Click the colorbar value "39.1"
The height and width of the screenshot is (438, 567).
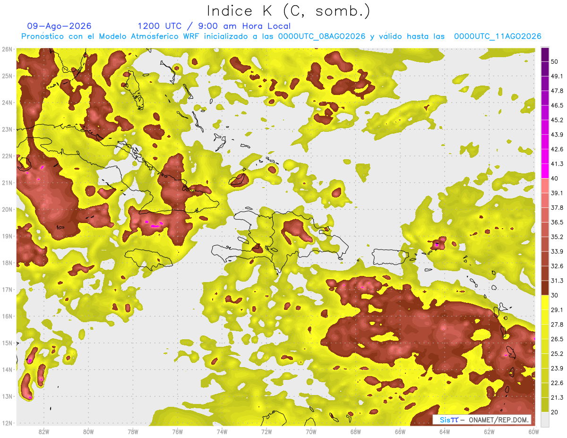[x=557, y=193]
